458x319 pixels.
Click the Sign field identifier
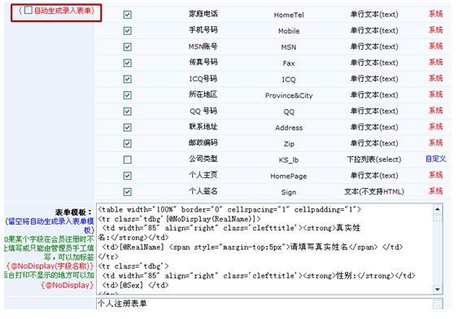[x=289, y=192]
